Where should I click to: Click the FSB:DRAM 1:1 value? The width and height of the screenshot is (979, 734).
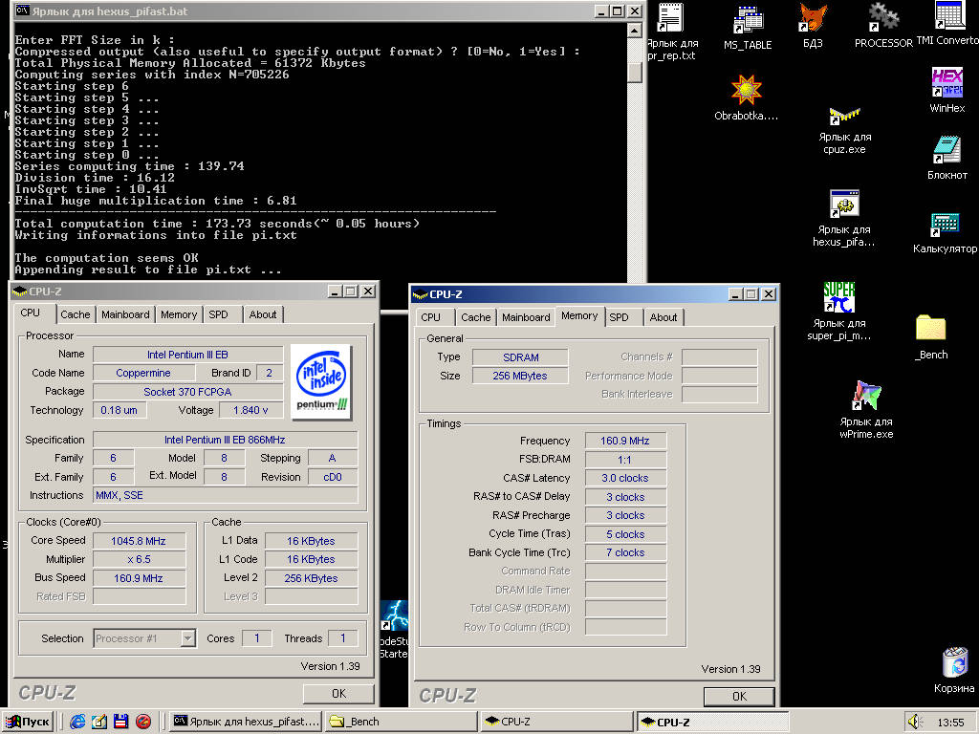coord(625,460)
